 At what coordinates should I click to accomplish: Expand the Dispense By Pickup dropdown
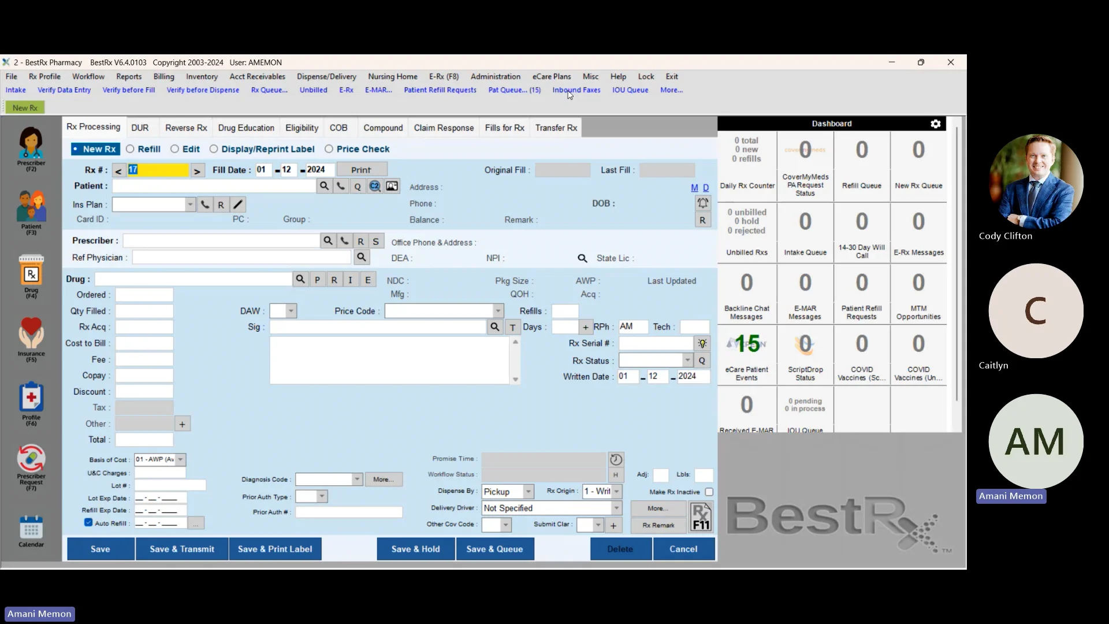coord(528,492)
